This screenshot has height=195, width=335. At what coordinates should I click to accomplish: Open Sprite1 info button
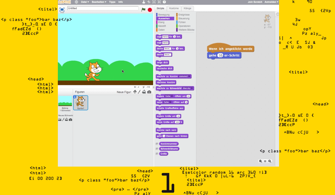(x=75, y=97)
